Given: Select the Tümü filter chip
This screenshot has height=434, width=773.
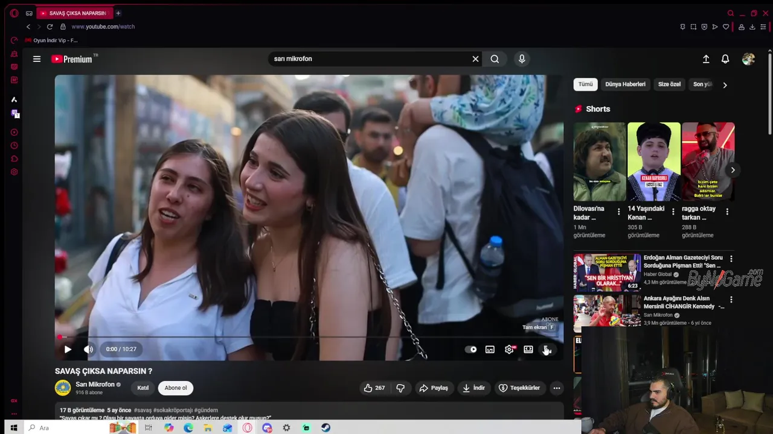Looking at the screenshot, I should (586, 84).
